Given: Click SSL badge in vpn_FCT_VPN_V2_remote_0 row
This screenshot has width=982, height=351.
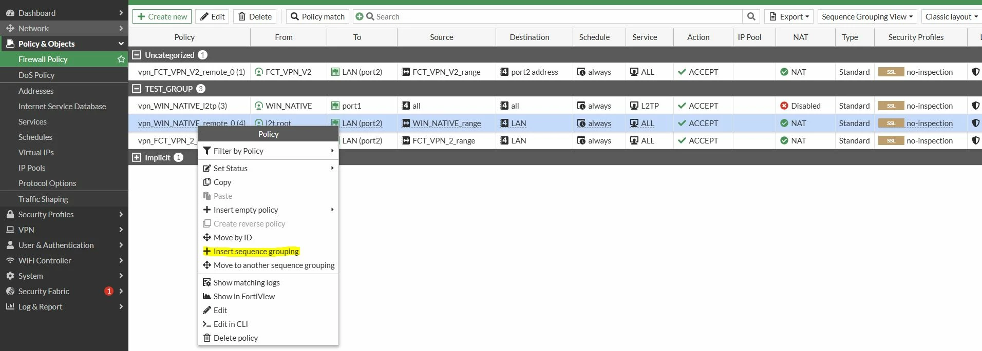Looking at the screenshot, I should coord(891,72).
